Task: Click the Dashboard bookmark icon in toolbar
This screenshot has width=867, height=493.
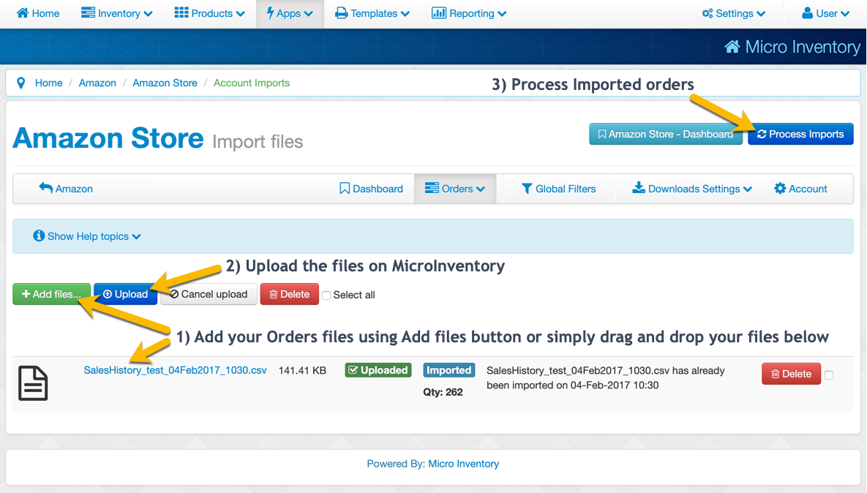Action: [x=345, y=189]
